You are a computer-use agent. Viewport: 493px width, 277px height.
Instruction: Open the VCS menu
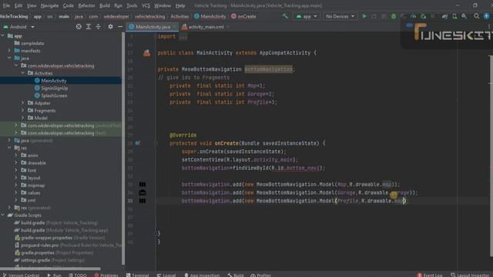[146, 5]
